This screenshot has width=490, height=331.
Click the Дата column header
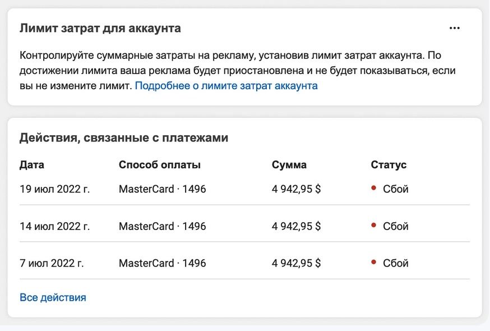coord(32,165)
